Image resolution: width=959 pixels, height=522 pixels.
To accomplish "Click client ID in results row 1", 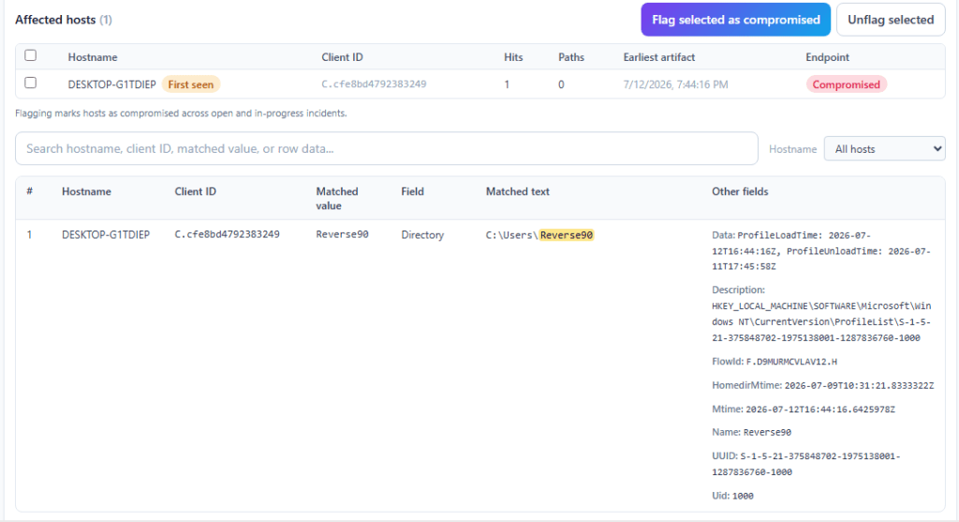I will click(227, 234).
